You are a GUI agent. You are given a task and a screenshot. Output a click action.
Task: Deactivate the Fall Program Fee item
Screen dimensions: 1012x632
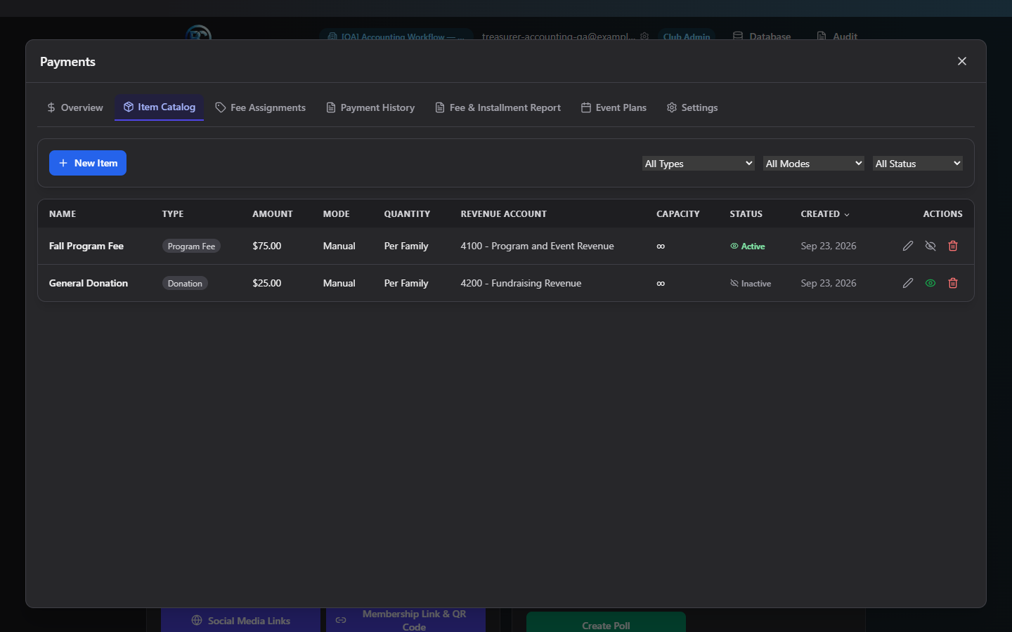[x=930, y=246]
